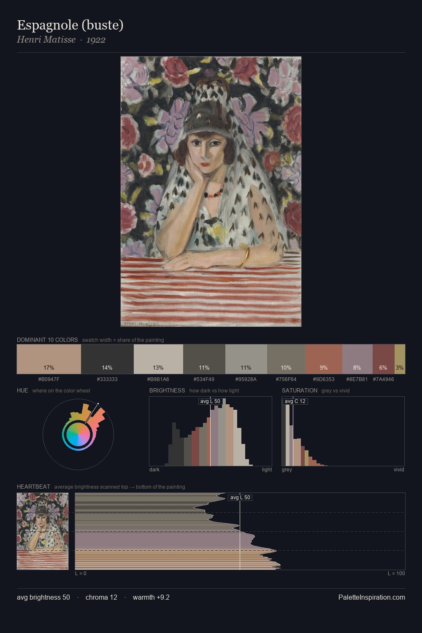Click 'how dark vs how light' caption

coord(214,391)
